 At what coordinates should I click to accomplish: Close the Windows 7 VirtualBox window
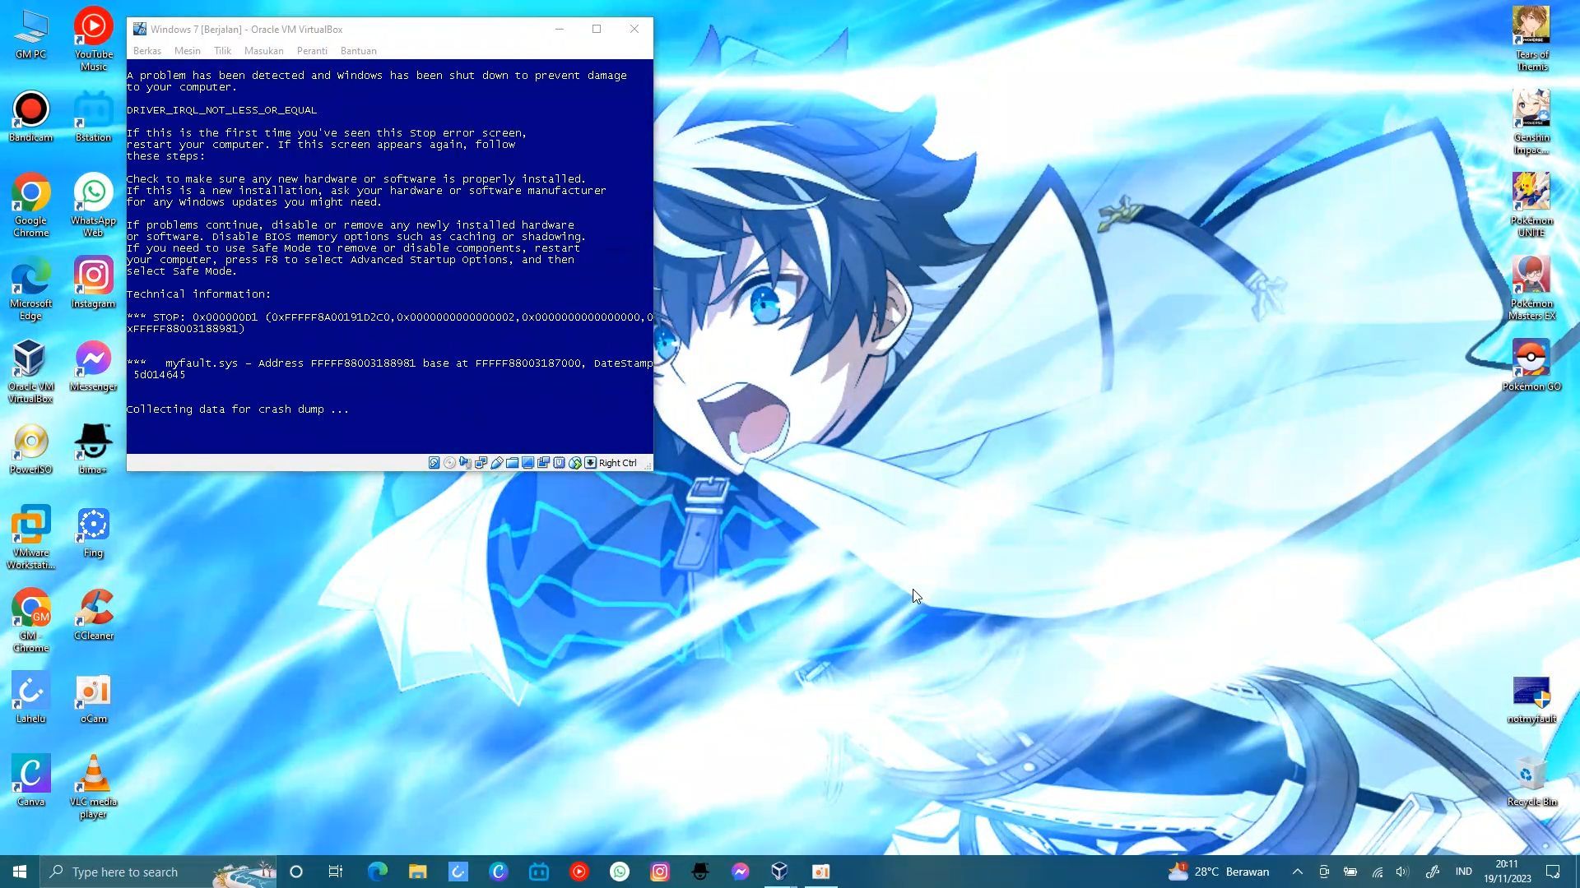click(x=634, y=29)
